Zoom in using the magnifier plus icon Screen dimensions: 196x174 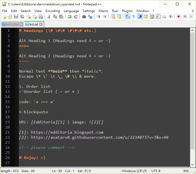click(x=98, y=17)
